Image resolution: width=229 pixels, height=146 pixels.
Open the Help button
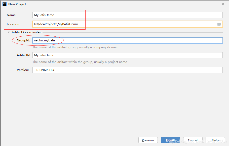coord(215,140)
